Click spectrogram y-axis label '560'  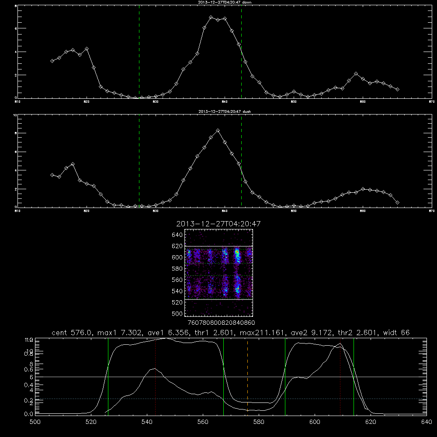coord(177,280)
